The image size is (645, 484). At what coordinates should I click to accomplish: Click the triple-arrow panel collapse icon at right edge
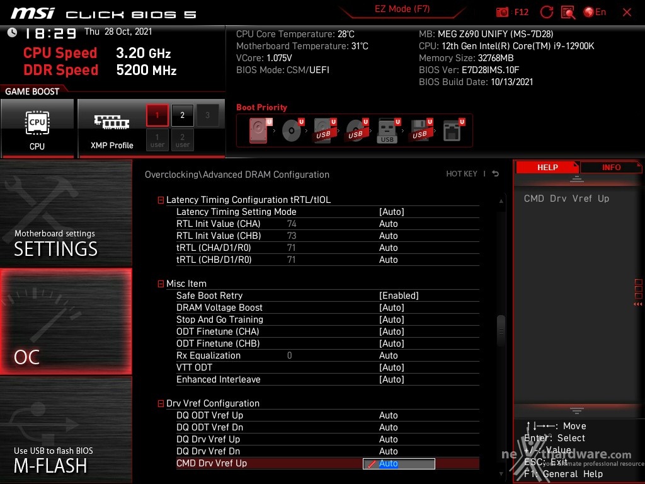click(x=638, y=304)
